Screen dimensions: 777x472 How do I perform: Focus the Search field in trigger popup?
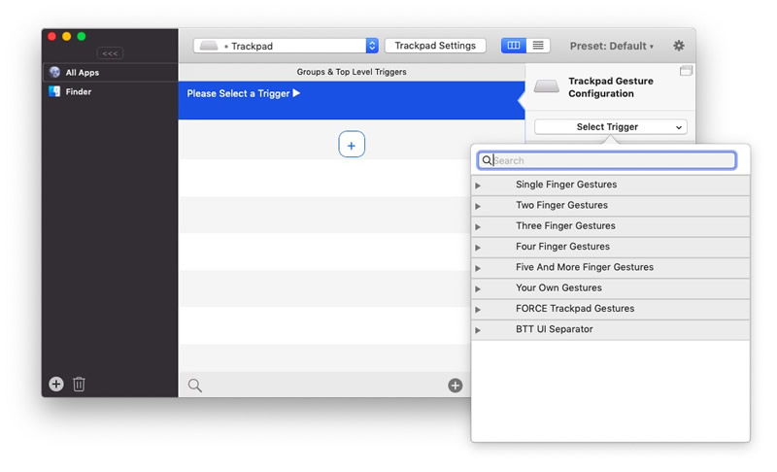click(x=606, y=160)
